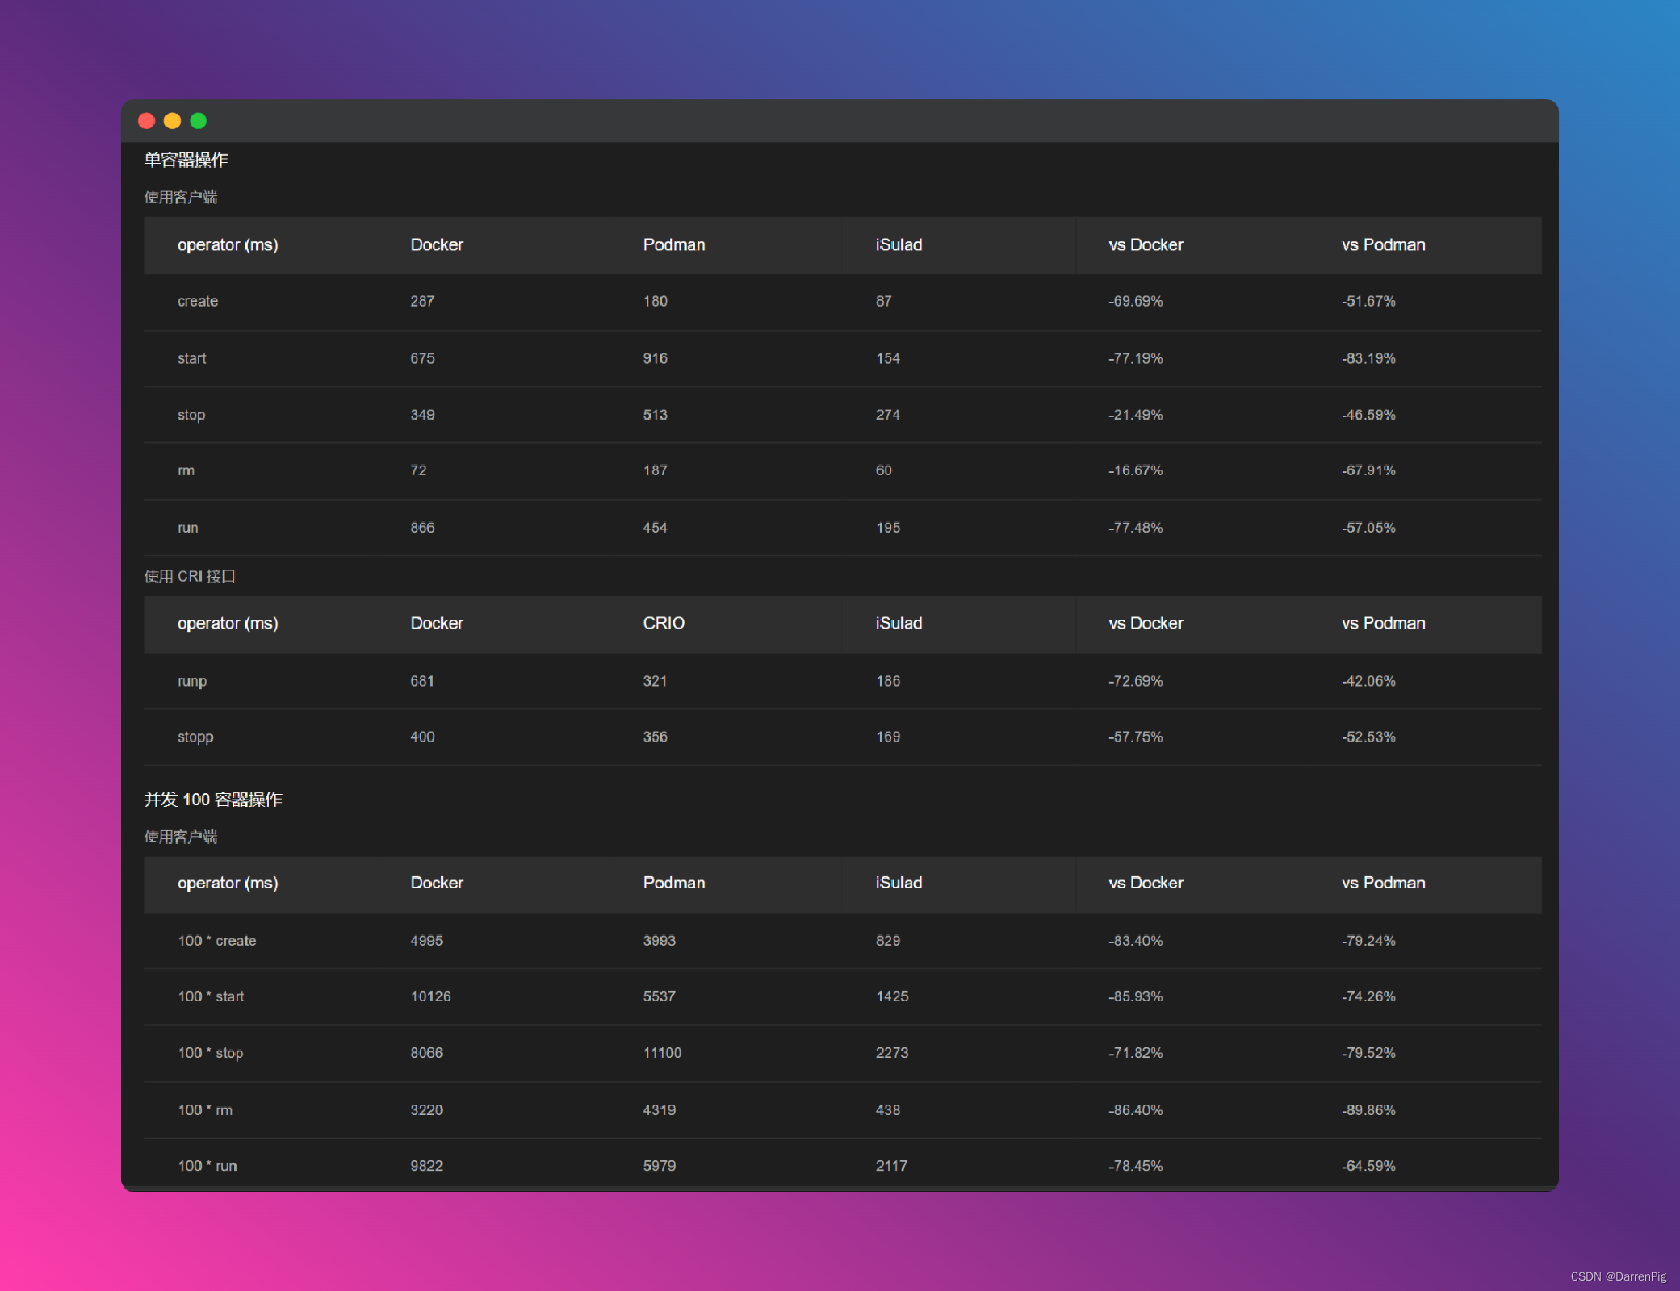Click the runp row label
This screenshot has width=1680, height=1291.
click(192, 681)
